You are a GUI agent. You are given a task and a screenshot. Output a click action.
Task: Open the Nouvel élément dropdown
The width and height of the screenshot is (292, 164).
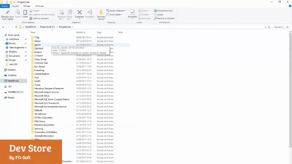pyautogui.click(x=116, y=10)
